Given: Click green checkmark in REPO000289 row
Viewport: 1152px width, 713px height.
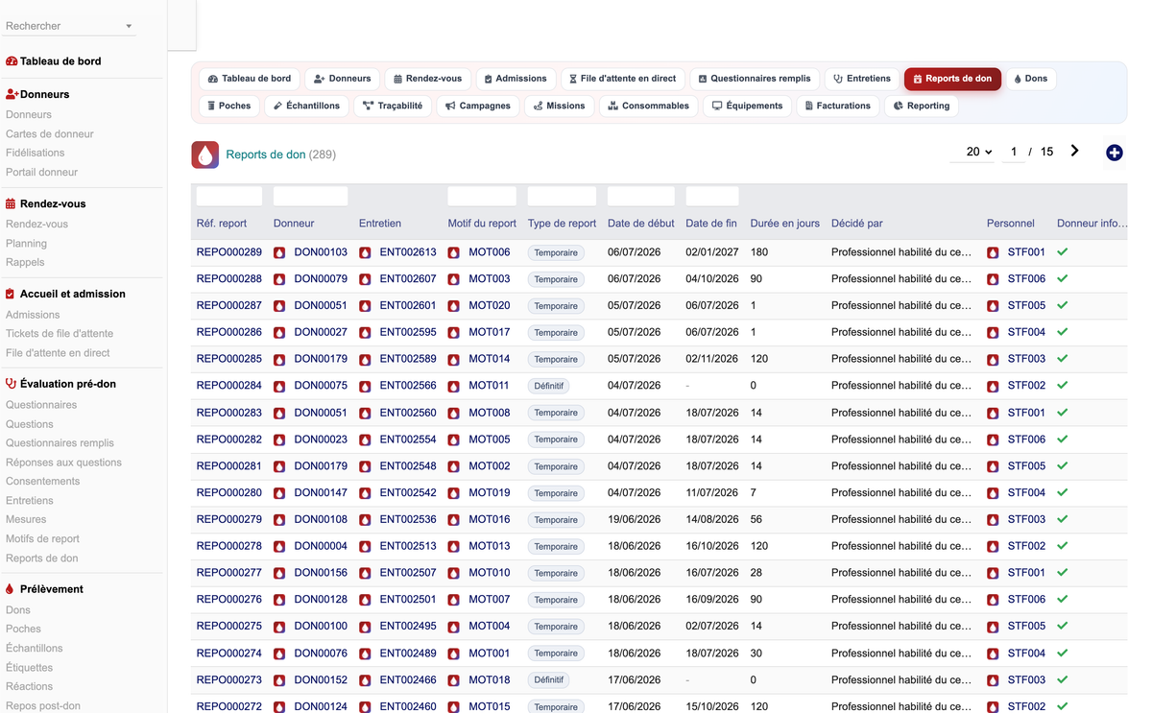Looking at the screenshot, I should [x=1063, y=251].
